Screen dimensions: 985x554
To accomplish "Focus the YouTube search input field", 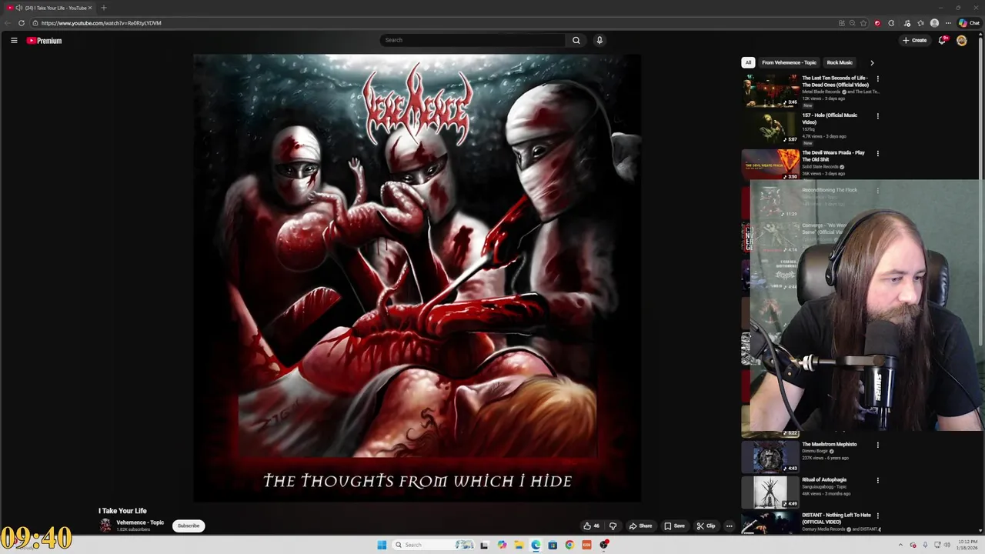I will (x=473, y=40).
